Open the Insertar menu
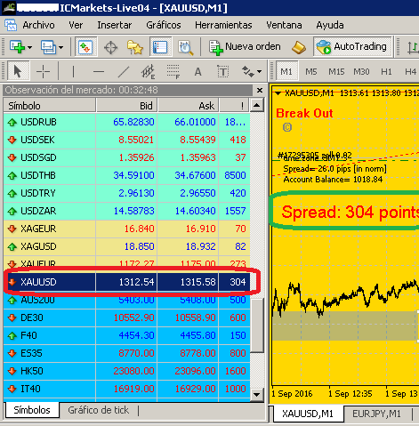This screenshot has width=419, height=426. (115, 25)
